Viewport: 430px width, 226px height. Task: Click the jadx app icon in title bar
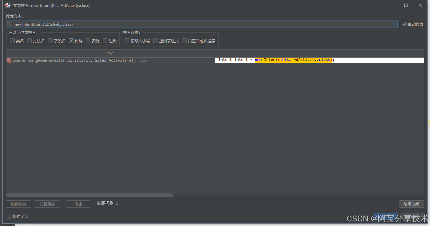point(8,5)
